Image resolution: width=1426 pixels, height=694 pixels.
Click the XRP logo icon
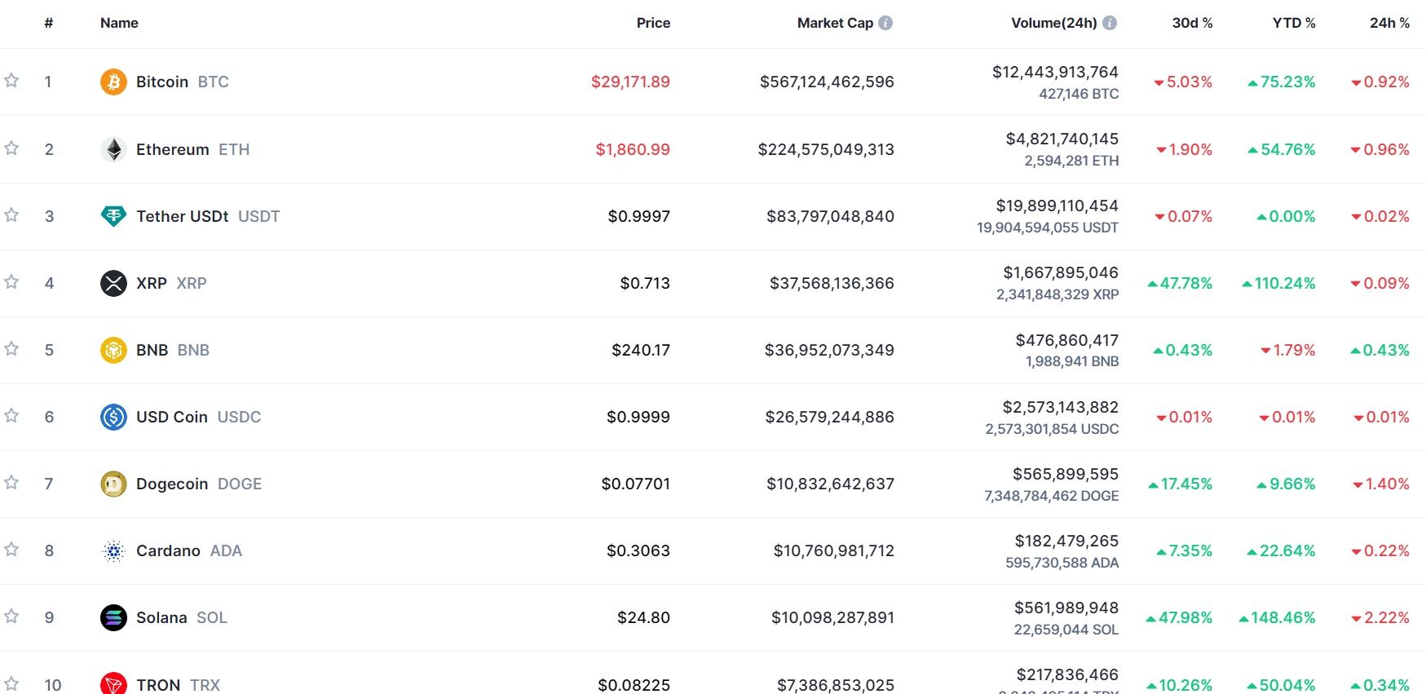coord(113,283)
